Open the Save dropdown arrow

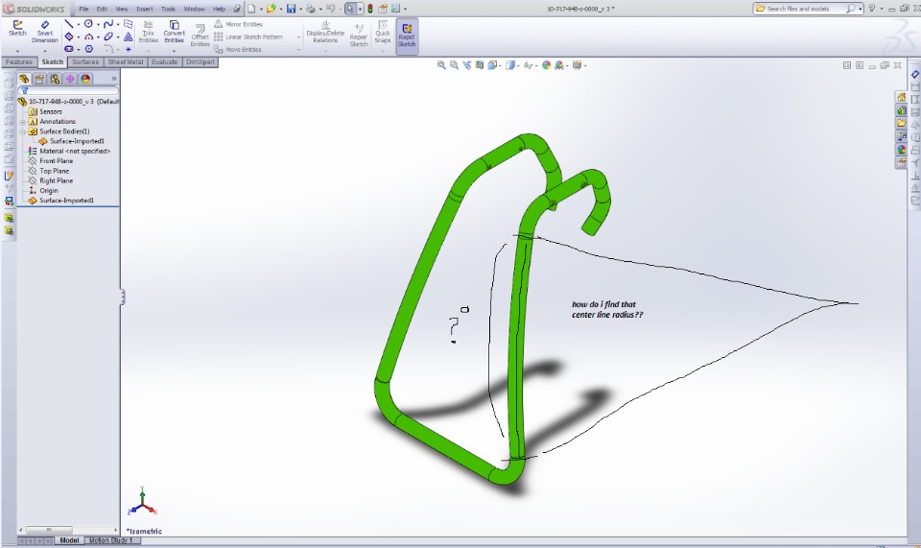pyautogui.click(x=300, y=9)
